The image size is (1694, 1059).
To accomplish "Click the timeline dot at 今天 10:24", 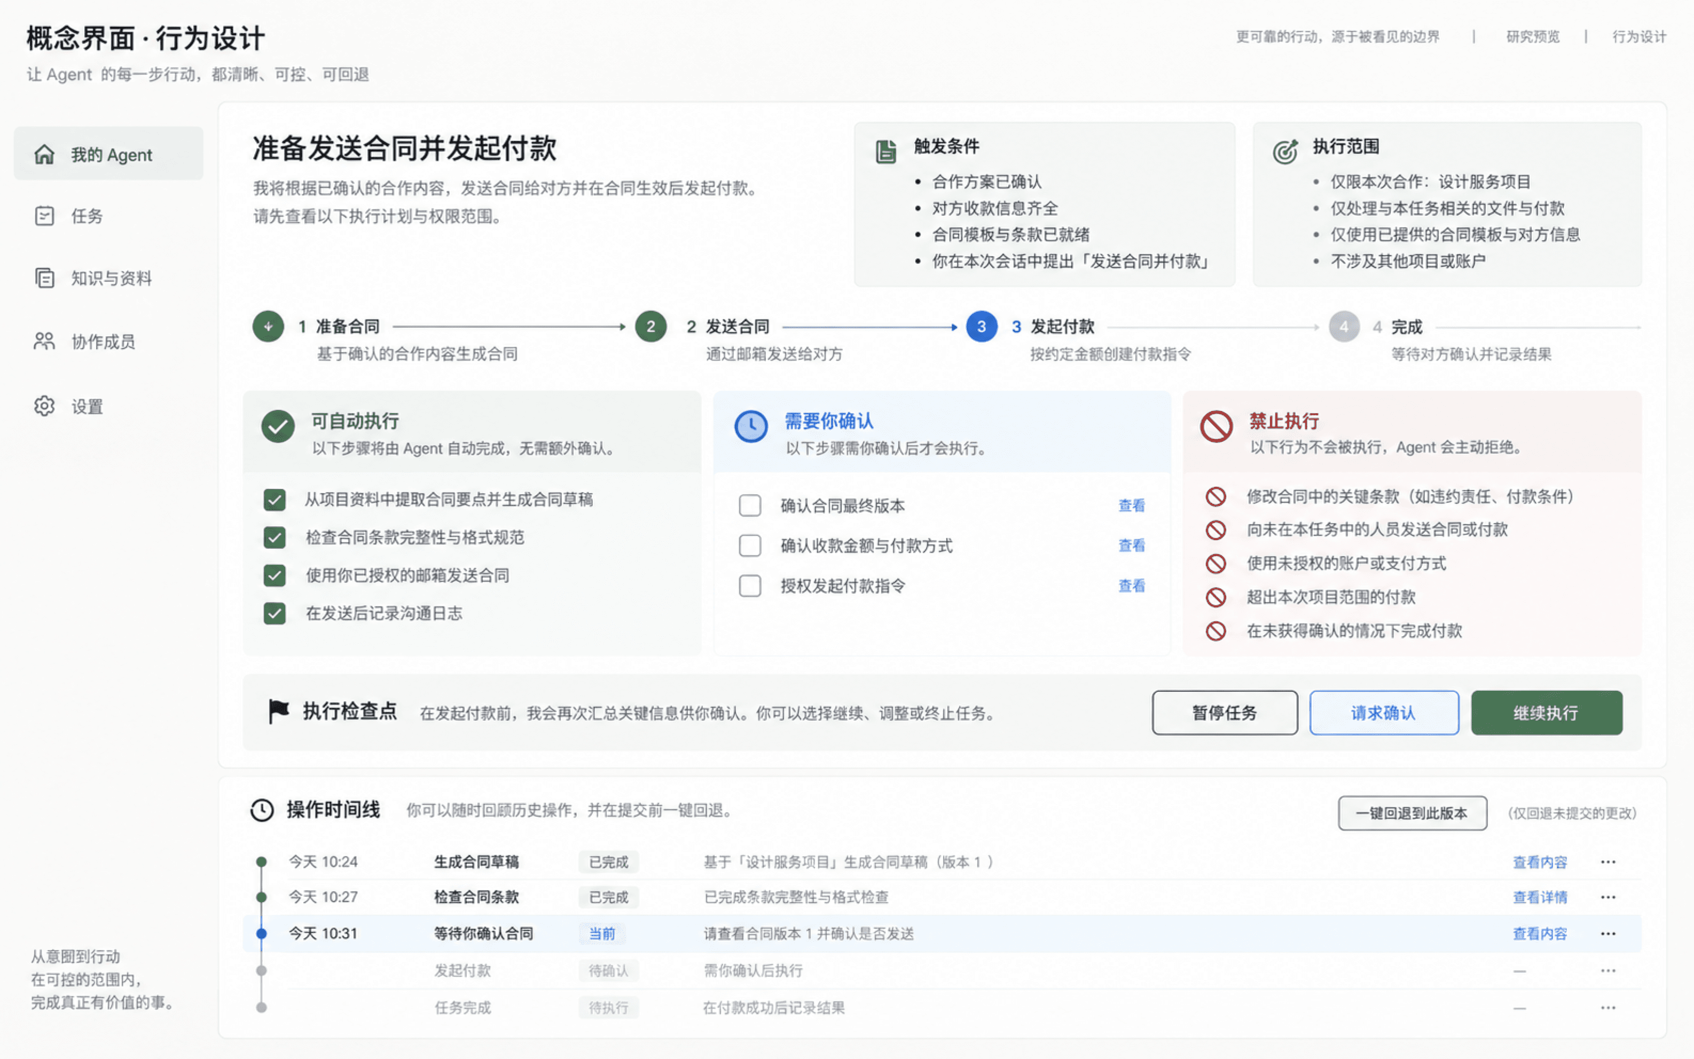I will coord(261,862).
